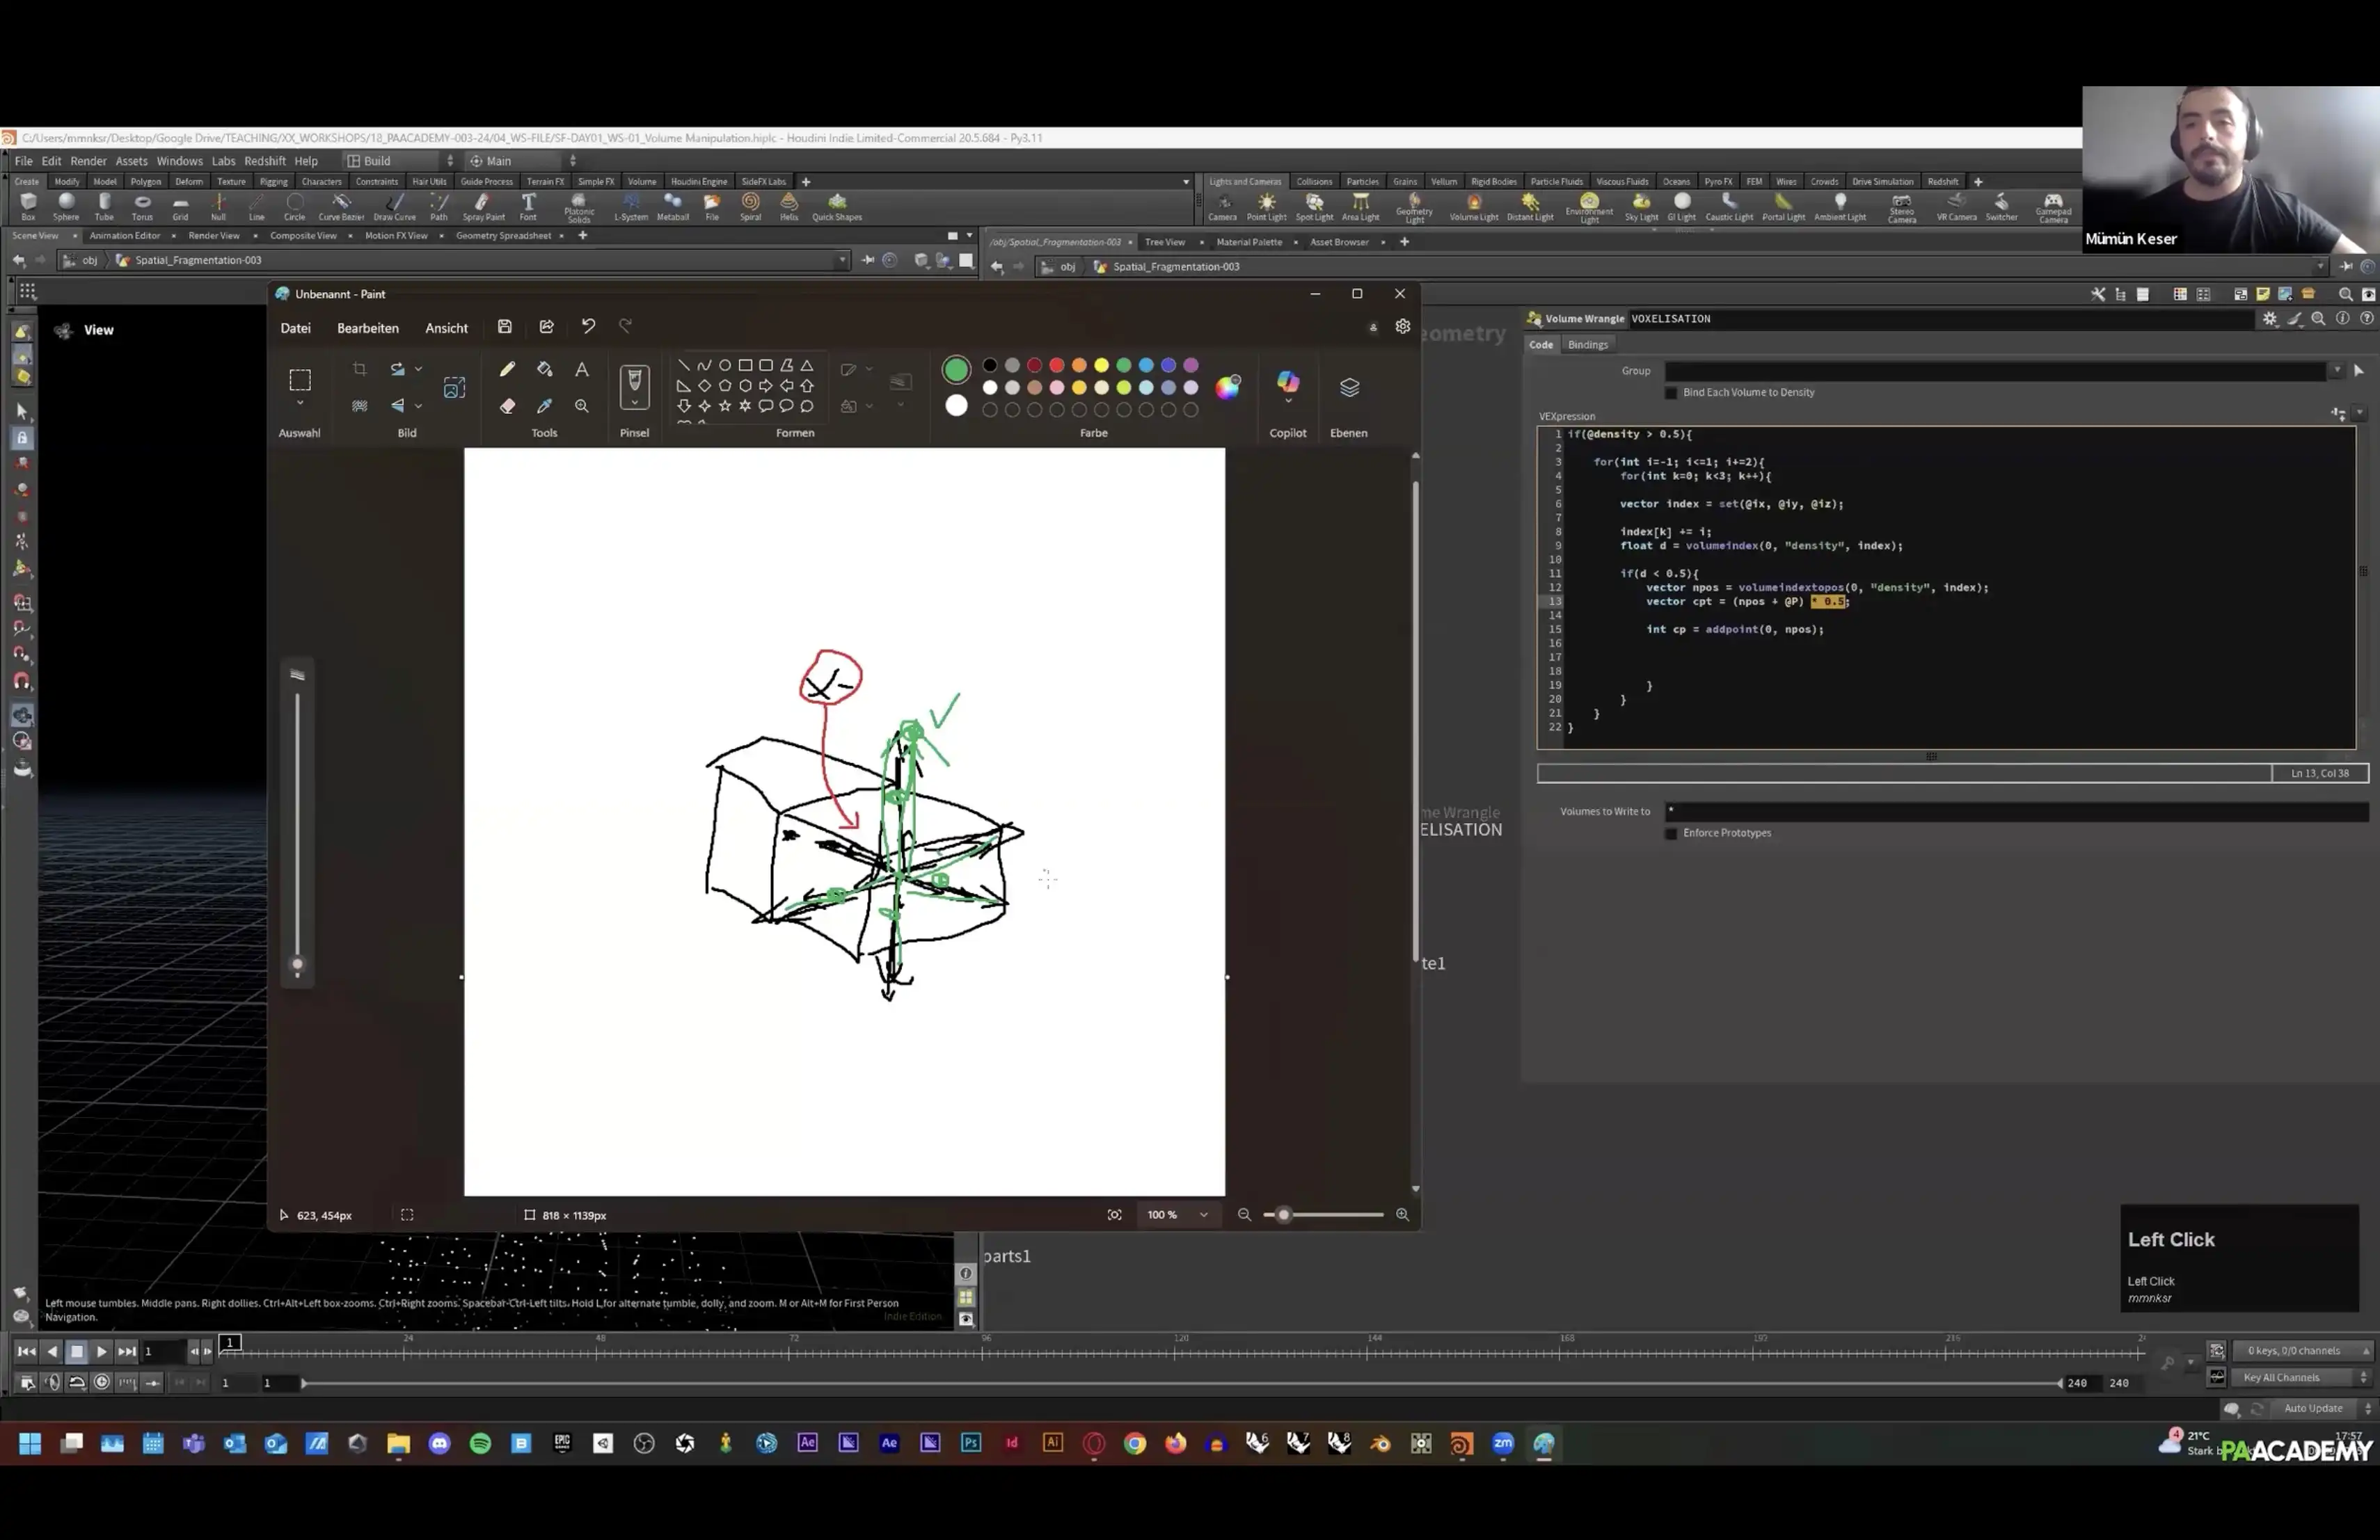This screenshot has height=1540, width=2380.
Task: Open Houdini's Windows menu
Action: tap(179, 161)
